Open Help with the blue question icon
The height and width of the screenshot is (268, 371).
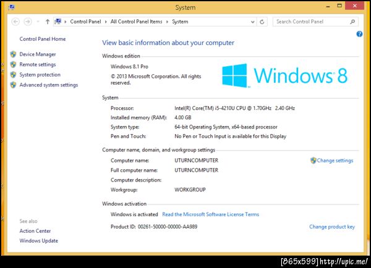point(359,34)
